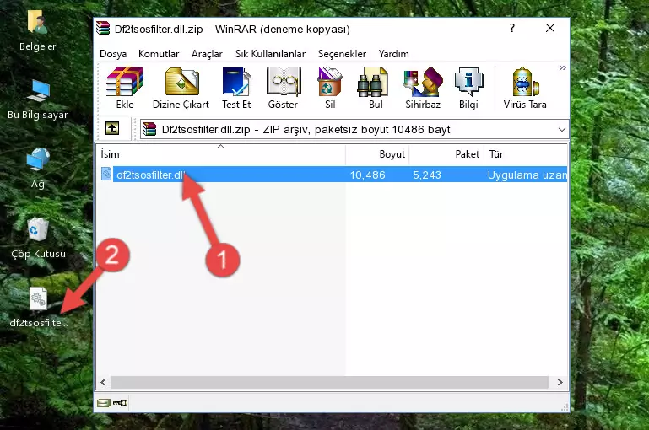The image size is (649, 430).
Task: Sort by Paket column header
Action: [x=446, y=154]
